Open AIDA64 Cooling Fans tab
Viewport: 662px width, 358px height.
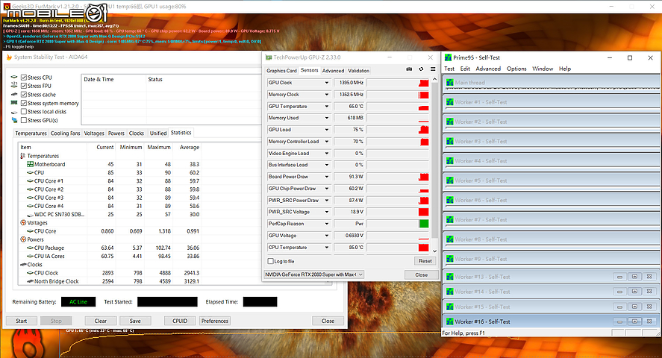pos(65,134)
